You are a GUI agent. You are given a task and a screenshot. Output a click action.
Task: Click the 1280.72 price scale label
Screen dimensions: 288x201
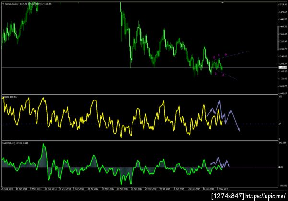coord(282,49)
